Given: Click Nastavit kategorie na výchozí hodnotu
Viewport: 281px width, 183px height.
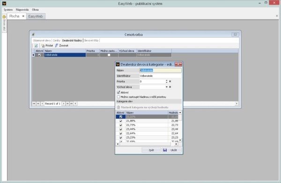Looking at the screenshot, I should click(145, 107).
